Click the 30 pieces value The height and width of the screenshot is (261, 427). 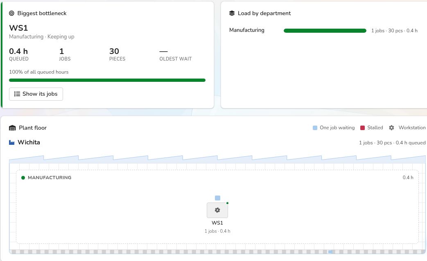point(114,51)
